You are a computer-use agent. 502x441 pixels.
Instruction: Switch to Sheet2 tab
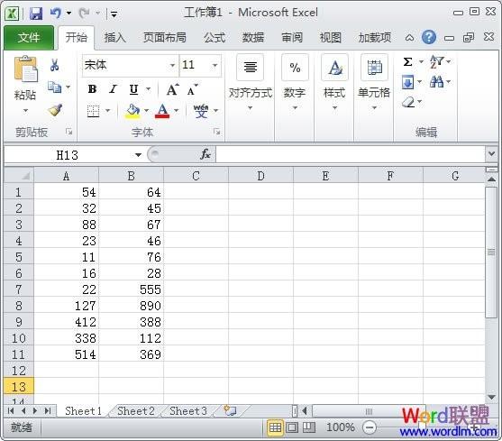136,411
